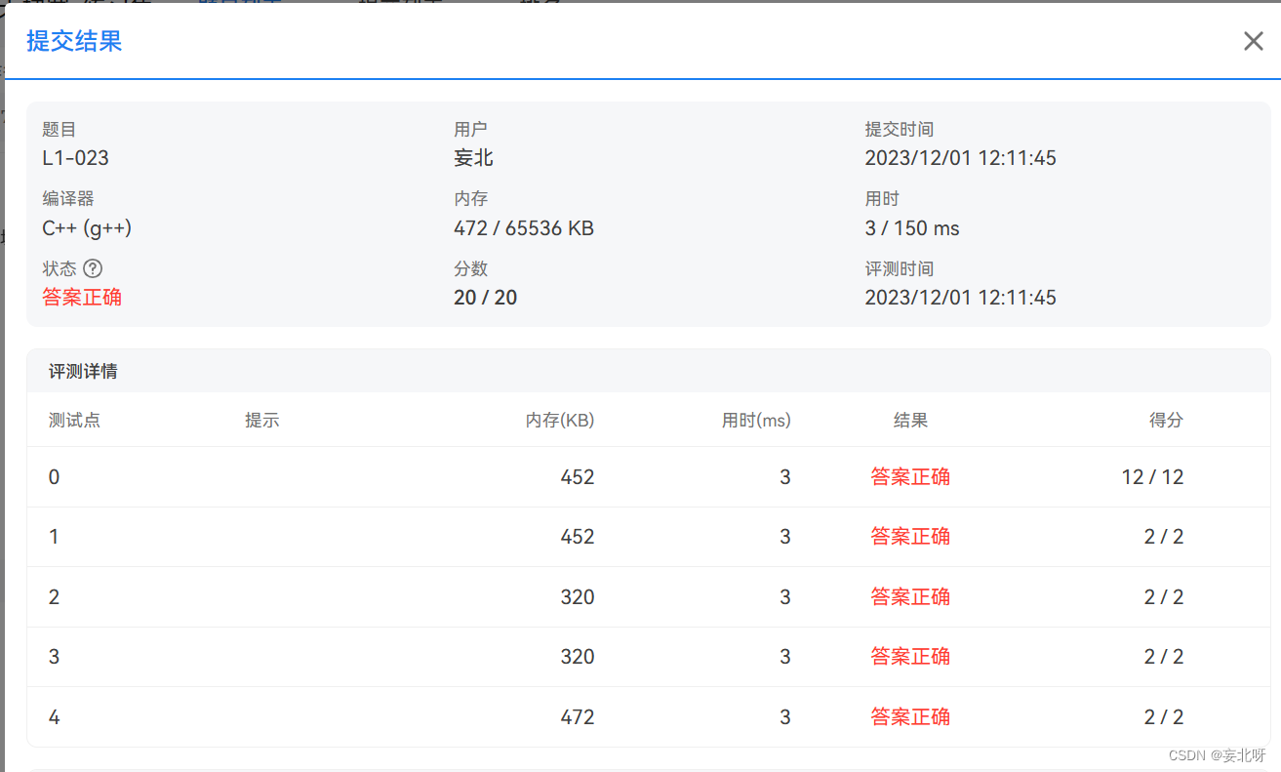
Task: Select the 2 / 2 score for test point 4
Action: 1164,717
